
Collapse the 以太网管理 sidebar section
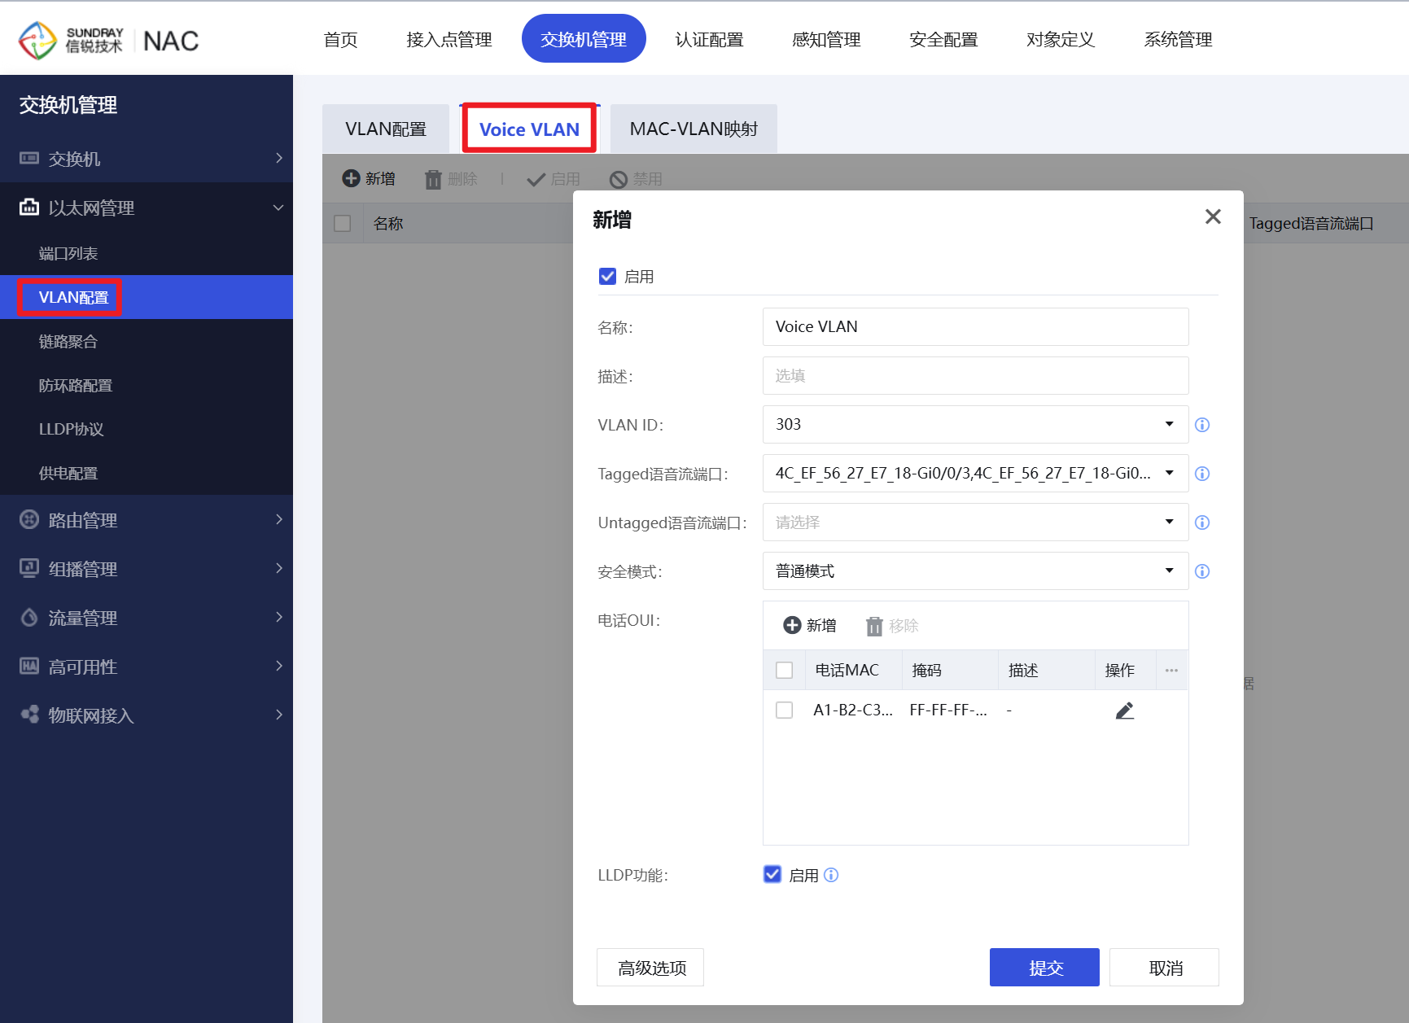click(147, 207)
